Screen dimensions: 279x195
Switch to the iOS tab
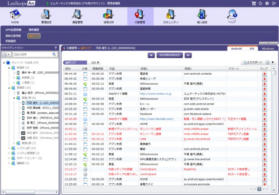tap(252, 48)
